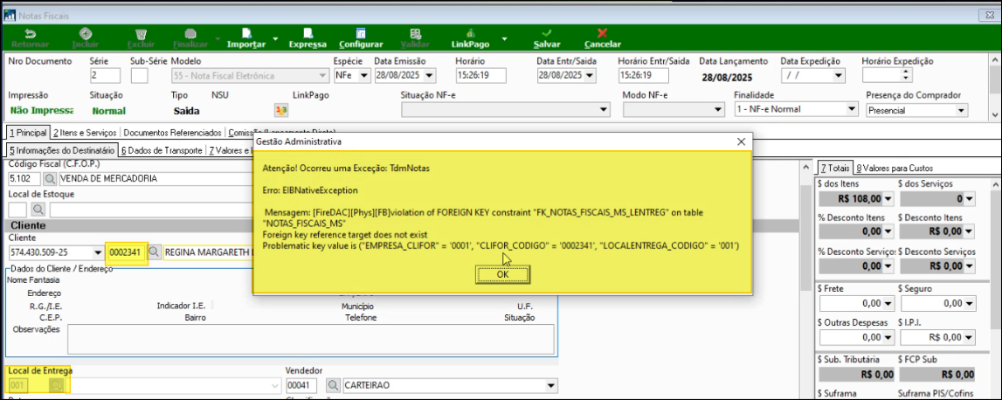Expand the Espécie NFe dropdown
This screenshot has width=1002, height=400.
point(364,75)
